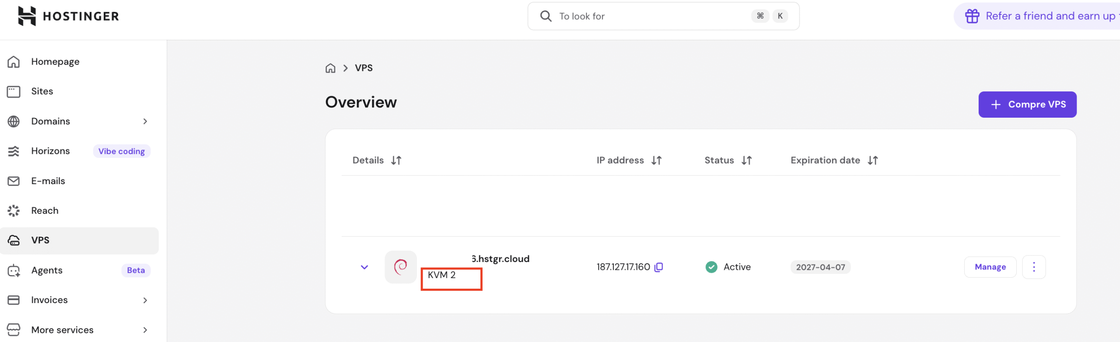The height and width of the screenshot is (342, 1120).
Task: Sort table by Status column
Action: tap(746, 161)
